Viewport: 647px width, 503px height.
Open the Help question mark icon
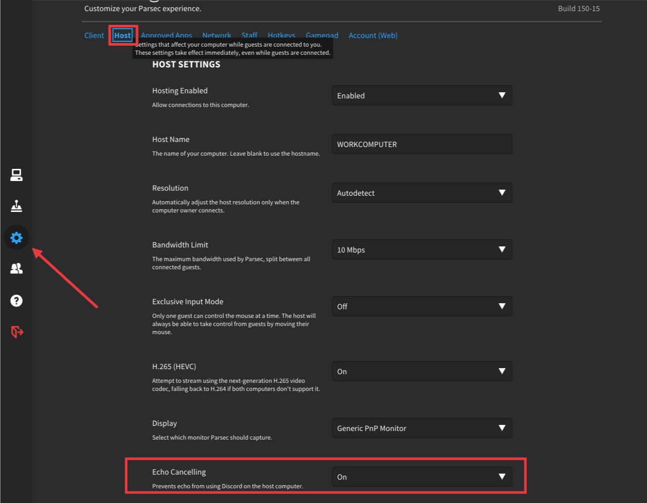pyautogui.click(x=16, y=301)
